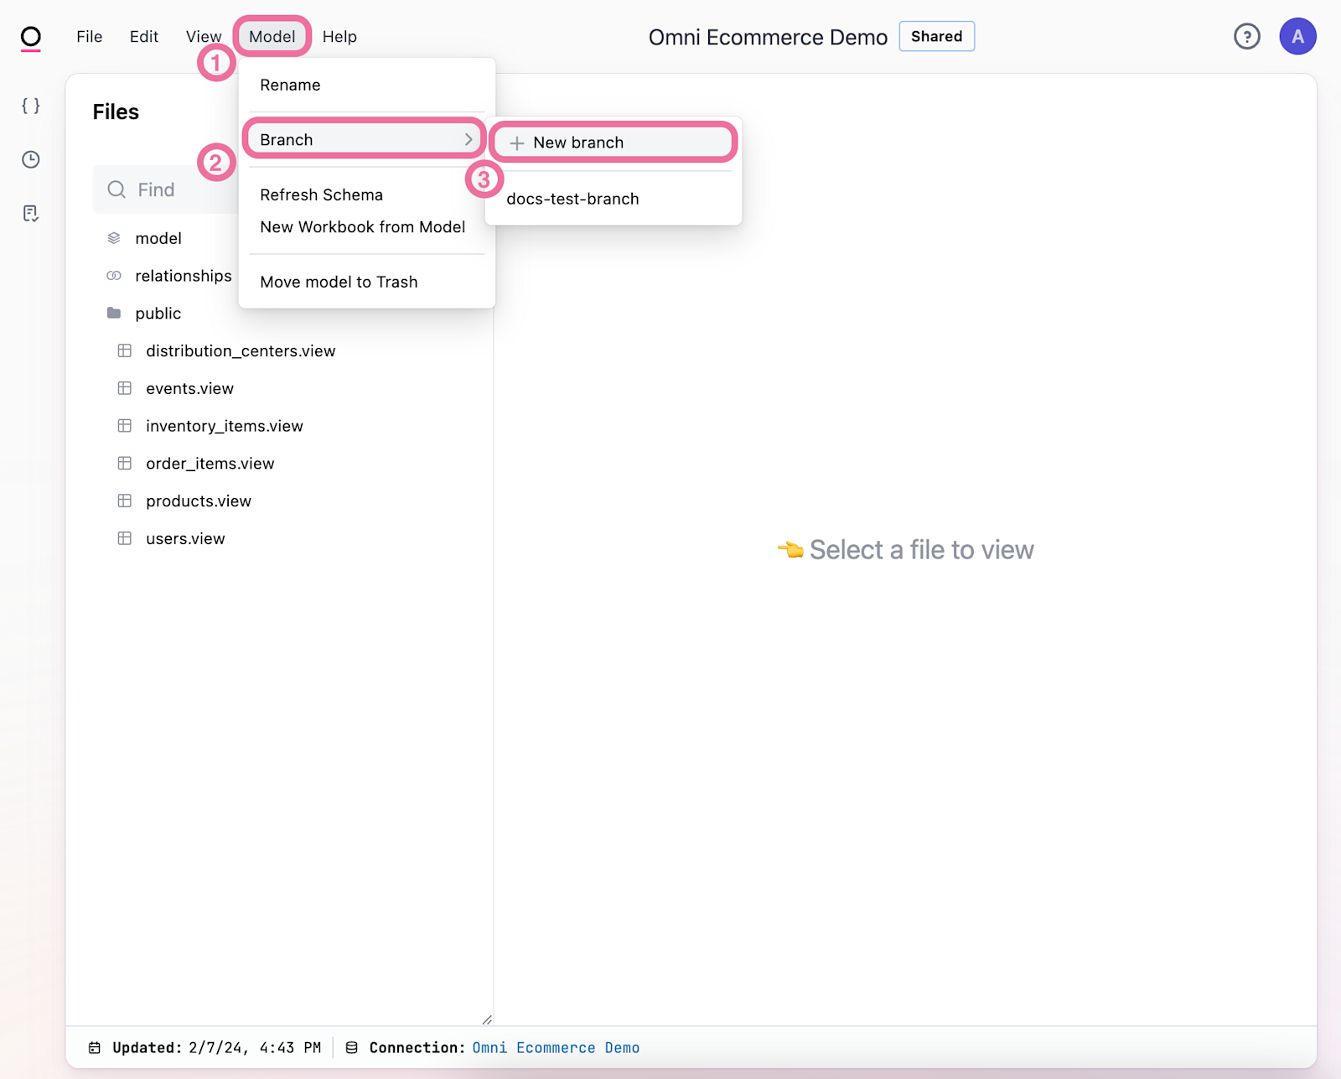Open the File menu
Screen dimensions: 1341x1079
89,36
